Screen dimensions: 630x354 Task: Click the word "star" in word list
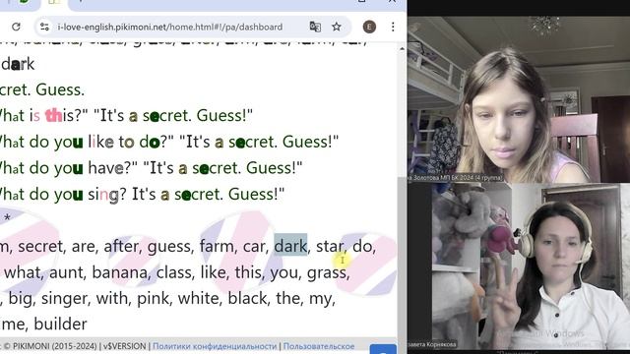[330, 246]
